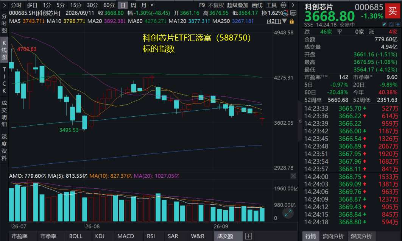Select SAR indicator tab

[173, 236]
